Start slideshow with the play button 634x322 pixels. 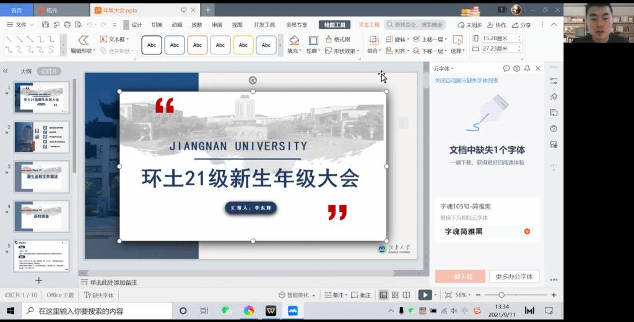(425, 295)
